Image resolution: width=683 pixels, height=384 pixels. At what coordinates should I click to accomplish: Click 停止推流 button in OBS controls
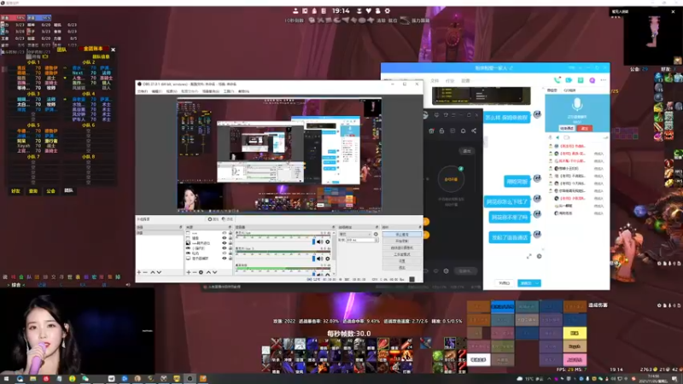pyautogui.click(x=401, y=234)
